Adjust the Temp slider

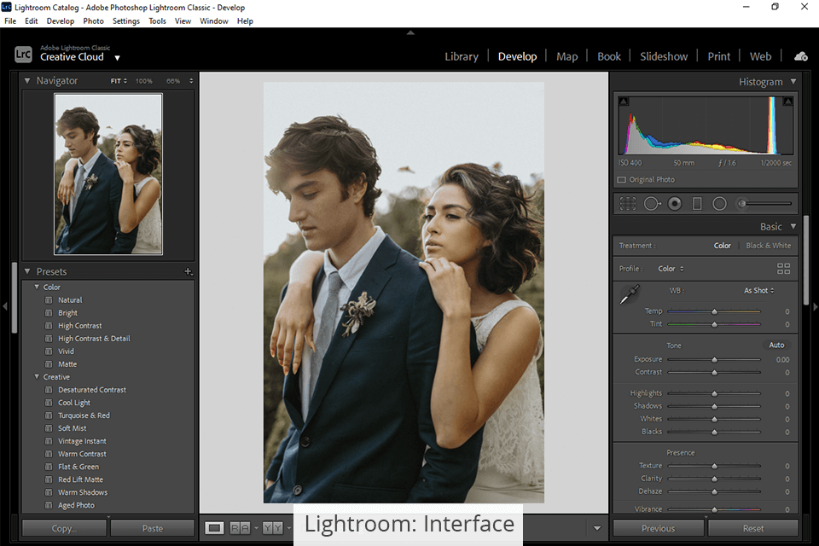[714, 311]
